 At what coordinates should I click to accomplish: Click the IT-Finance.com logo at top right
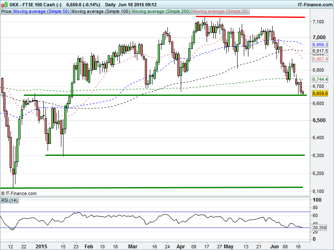pyautogui.click(x=314, y=4)
